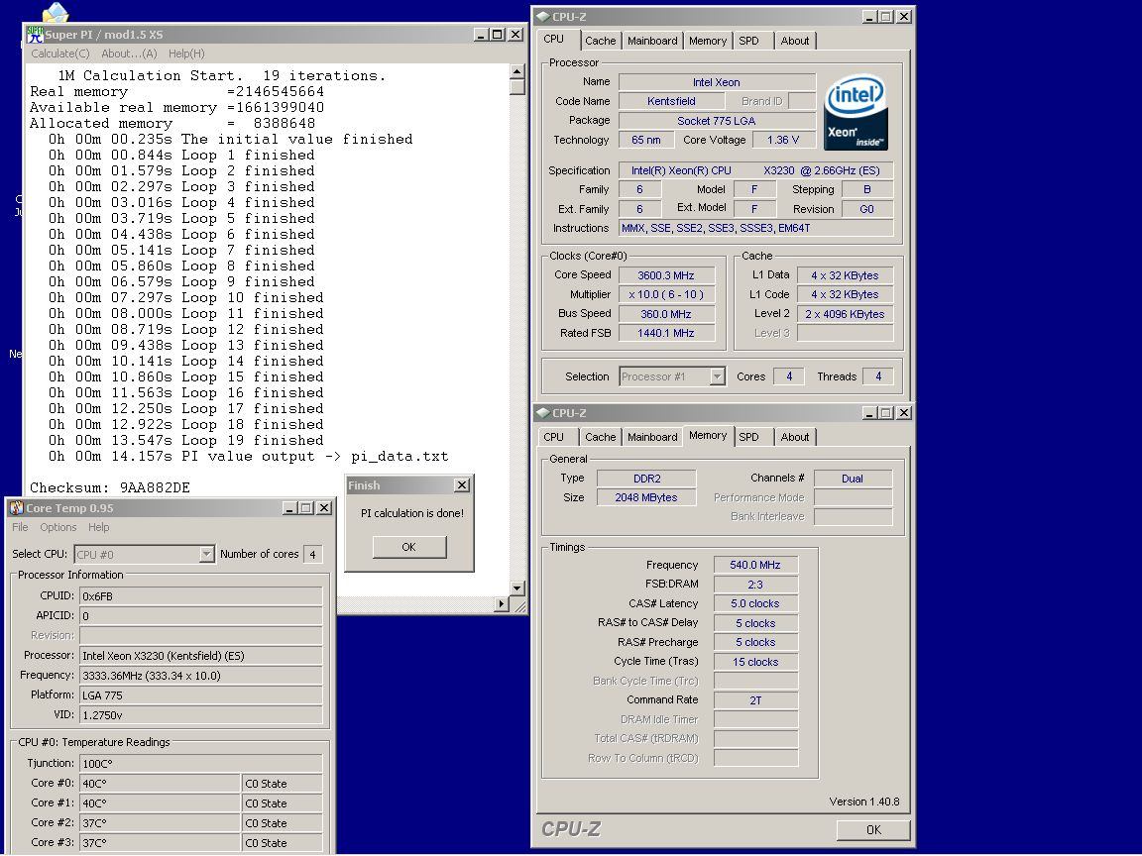The width and height of the screenshot is (1142, 856).
Task: Switch to Cache tab in lower CPU-Z
Action: pos(600,437)
